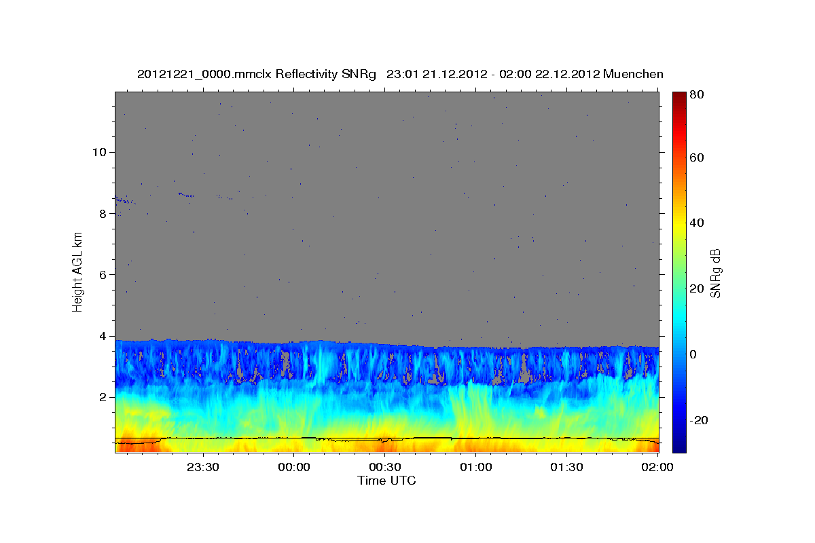
Task: Click the 23:30 time tick label
Action: coord(203,467)
